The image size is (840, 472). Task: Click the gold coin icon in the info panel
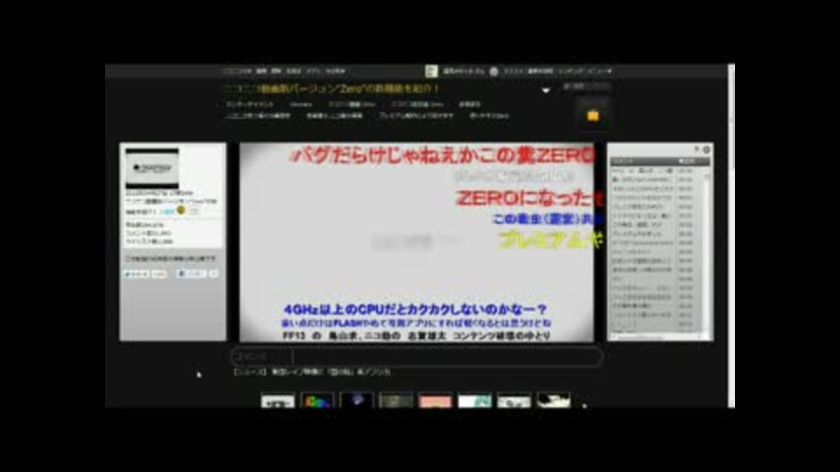pos(180,211)
